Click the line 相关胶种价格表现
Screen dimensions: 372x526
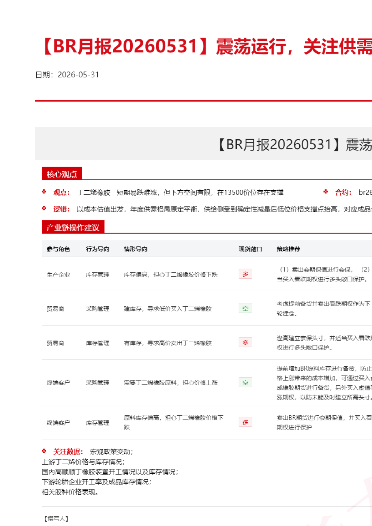click(70, 492)
